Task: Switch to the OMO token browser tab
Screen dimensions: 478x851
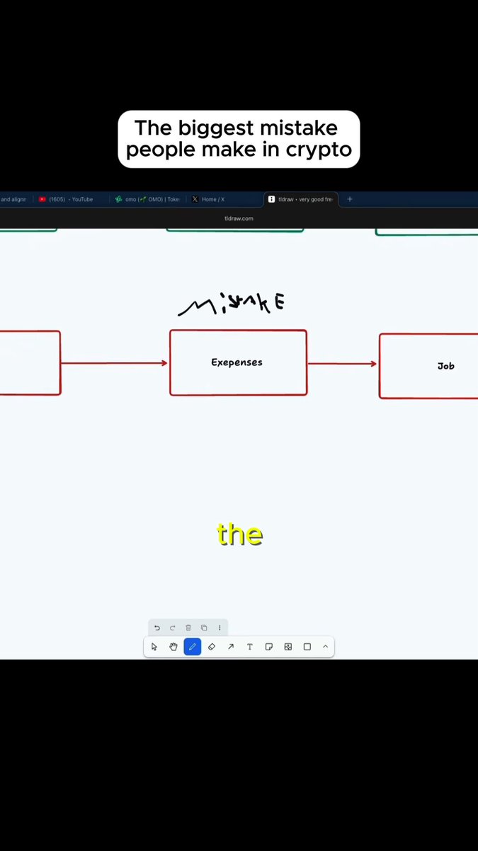Action: click(x=147, y=199)
